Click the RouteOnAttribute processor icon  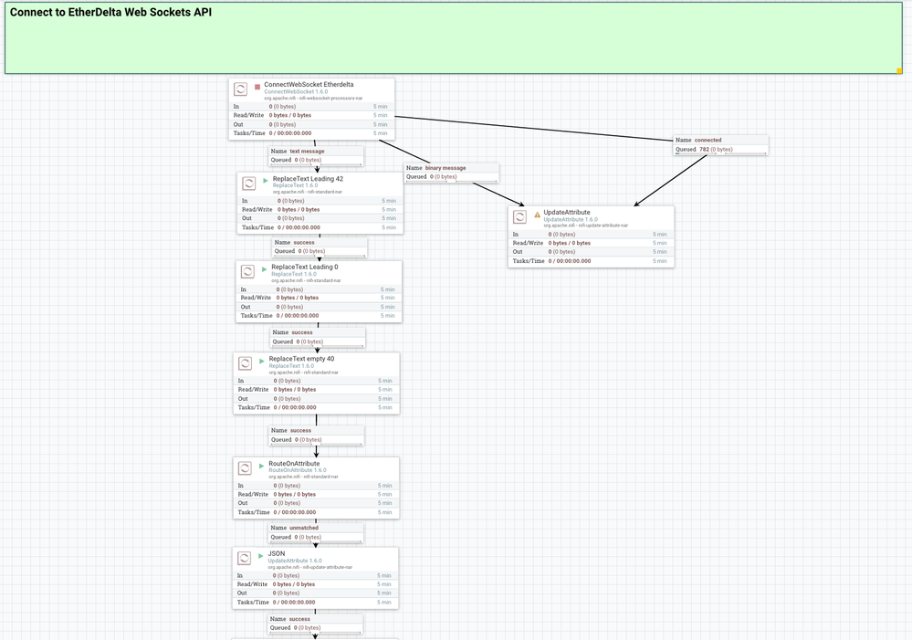pyautogui.click(x=245, y=467)
